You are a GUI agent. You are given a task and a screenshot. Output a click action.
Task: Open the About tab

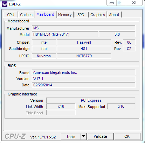[x=114, y=15]
